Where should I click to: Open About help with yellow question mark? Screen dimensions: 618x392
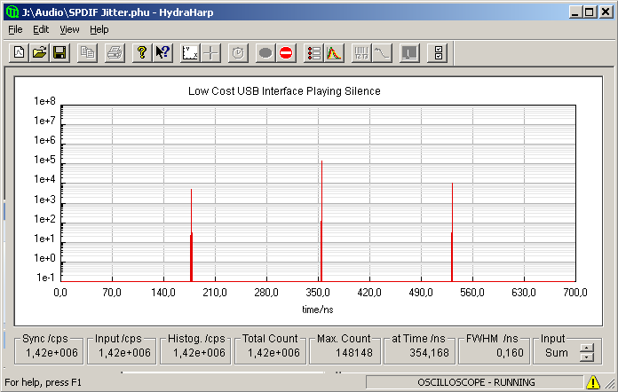tap(142, 52)
